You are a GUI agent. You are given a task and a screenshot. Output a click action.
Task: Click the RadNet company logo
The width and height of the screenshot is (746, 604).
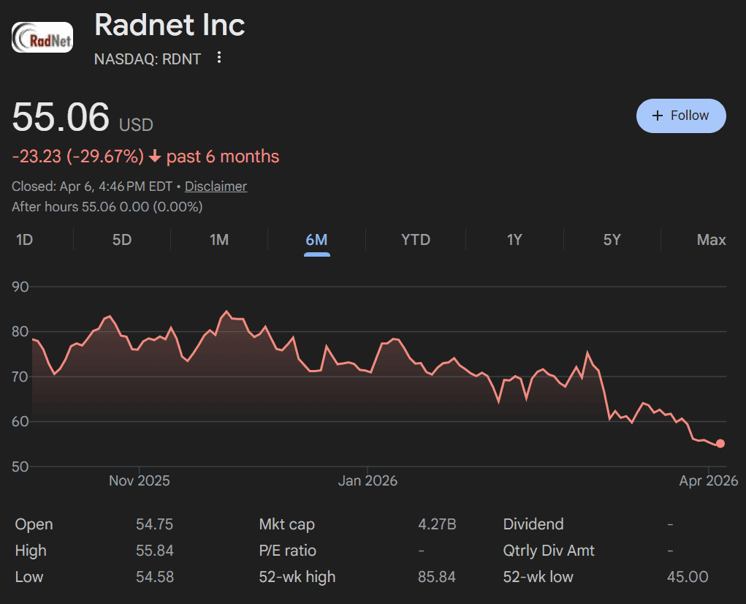42,38
